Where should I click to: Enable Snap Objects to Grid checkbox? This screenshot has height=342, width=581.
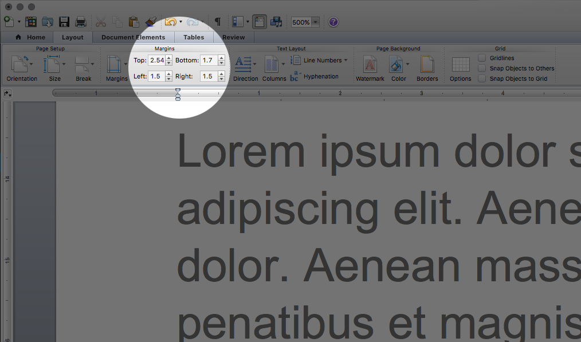(x=482, y=78)
